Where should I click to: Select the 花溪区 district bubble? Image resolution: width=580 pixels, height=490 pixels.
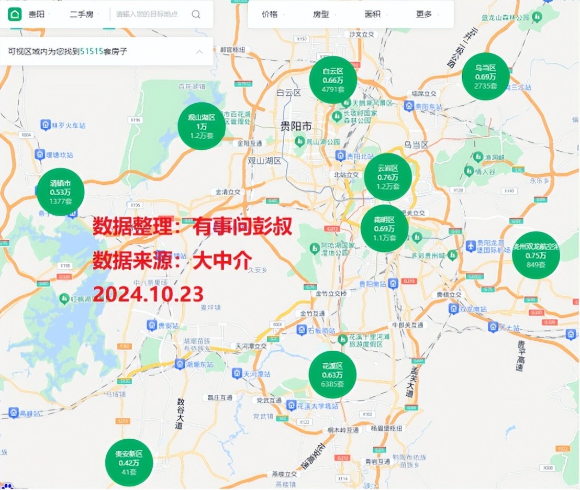[332, 374]
